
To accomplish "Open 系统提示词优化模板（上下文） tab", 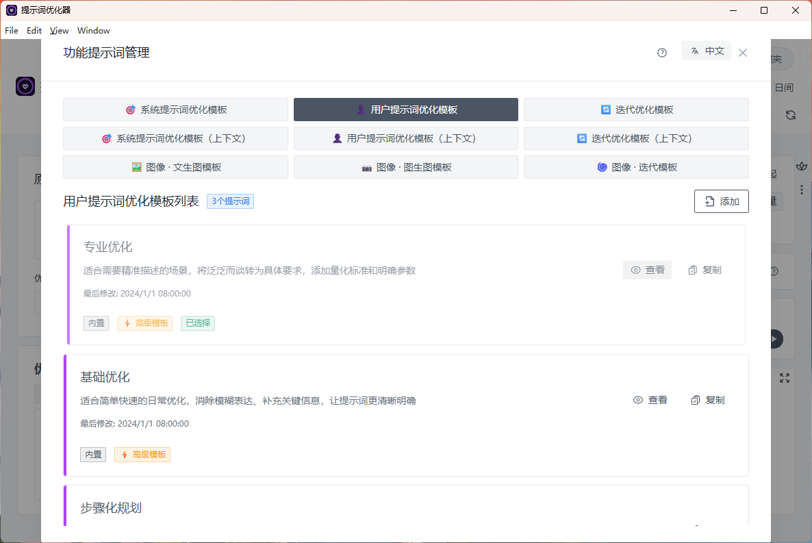I will (x=175, y=138).
